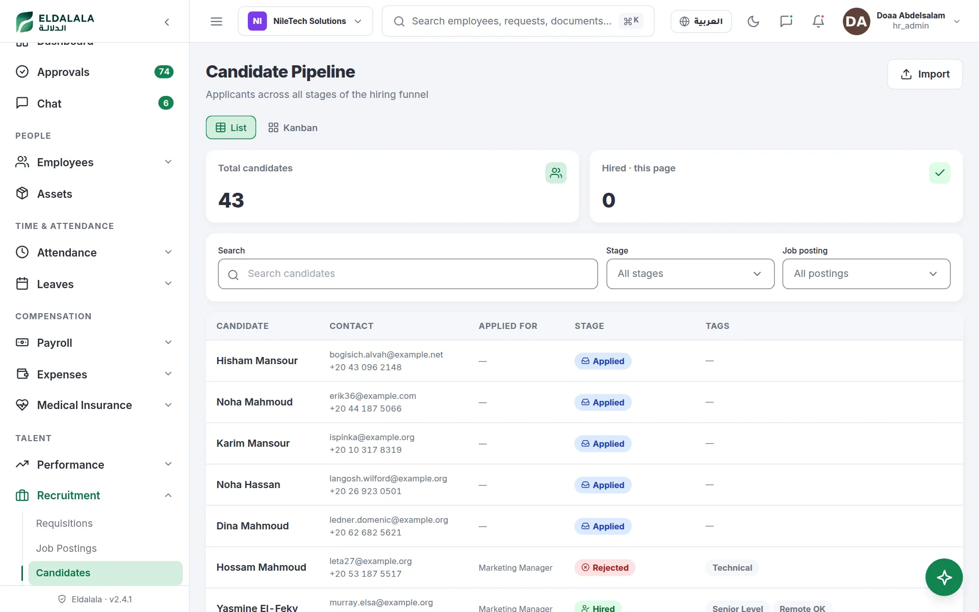Open the notifications bell

(x=818, y=21)
